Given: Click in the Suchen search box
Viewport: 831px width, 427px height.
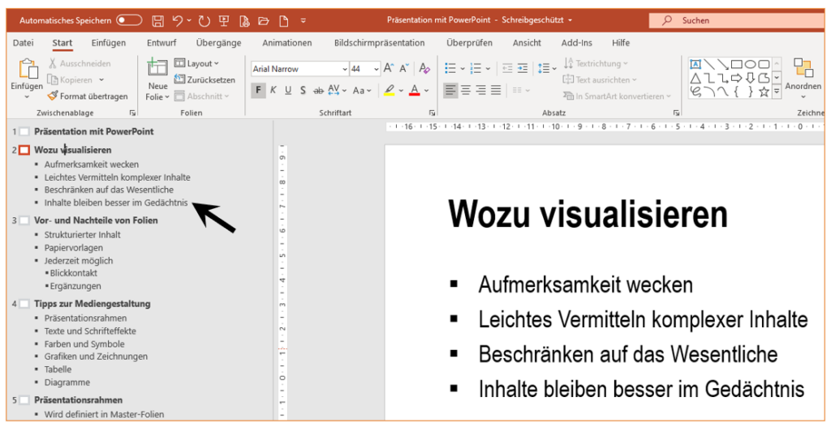Looking at the screenshot, I should point(737,20).
